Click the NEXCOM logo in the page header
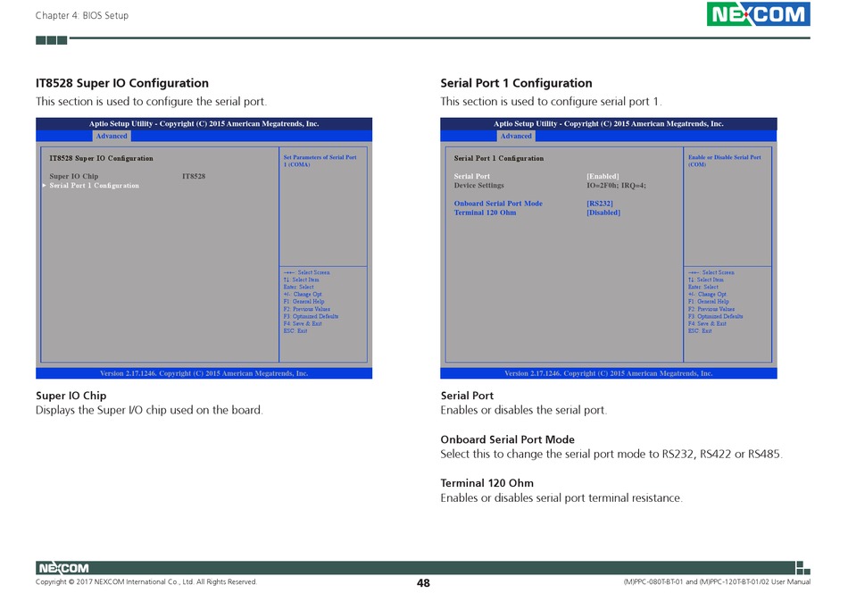The image size is (848, 593). coord(758,14)
